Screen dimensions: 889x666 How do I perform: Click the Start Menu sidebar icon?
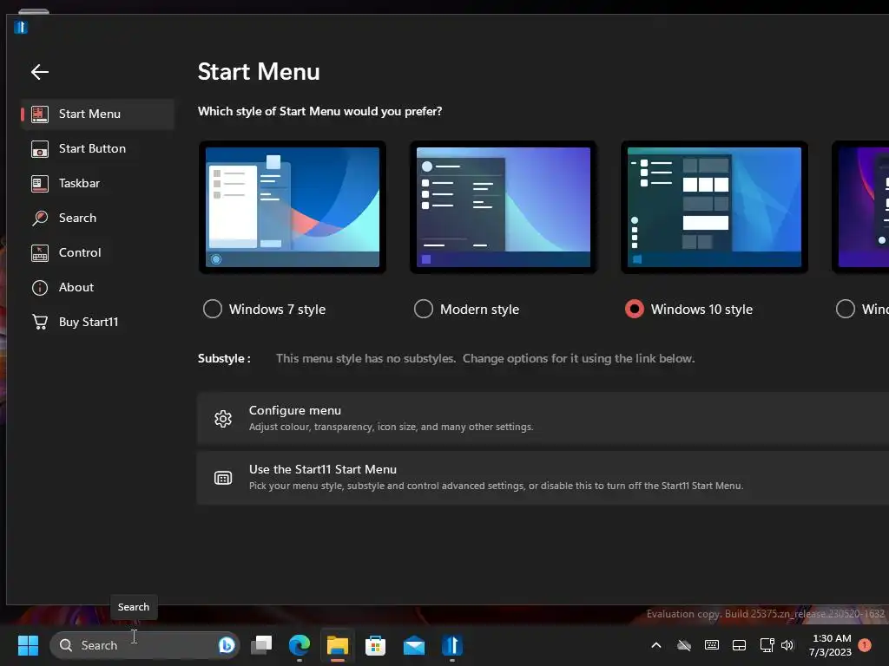pyautogui.click(x=40, y=114)
